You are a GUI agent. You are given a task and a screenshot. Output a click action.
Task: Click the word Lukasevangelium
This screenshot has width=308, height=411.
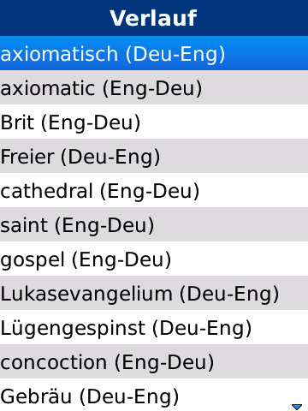86,294
